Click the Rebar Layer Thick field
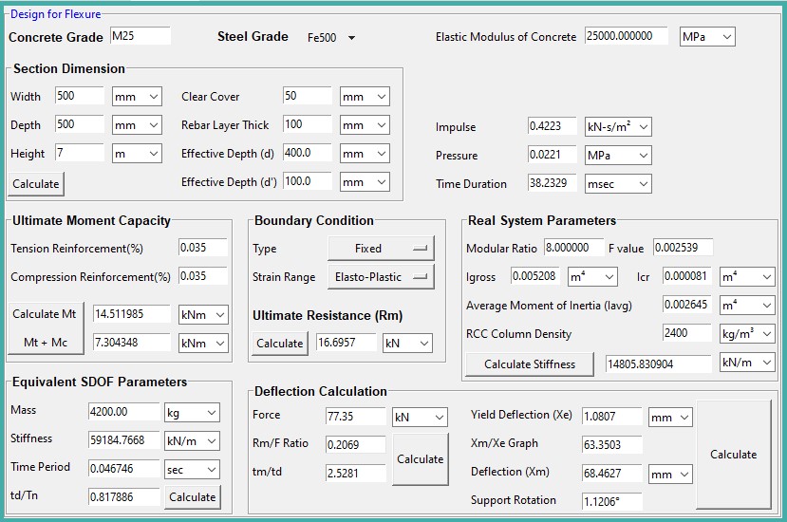 [x=308, y=124]
